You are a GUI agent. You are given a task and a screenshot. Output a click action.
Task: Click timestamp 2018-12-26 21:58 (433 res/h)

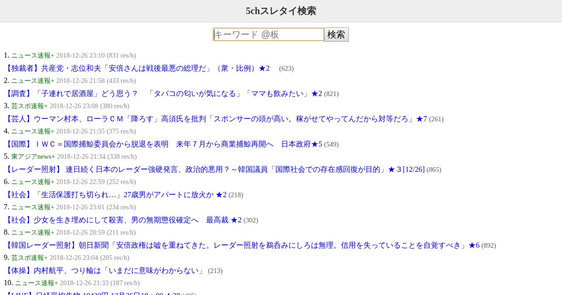click(x=96, y=81)
